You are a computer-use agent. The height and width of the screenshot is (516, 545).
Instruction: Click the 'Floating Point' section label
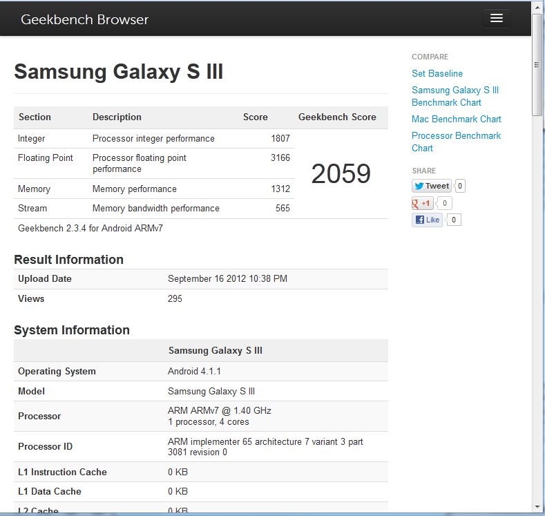[45, 157]
